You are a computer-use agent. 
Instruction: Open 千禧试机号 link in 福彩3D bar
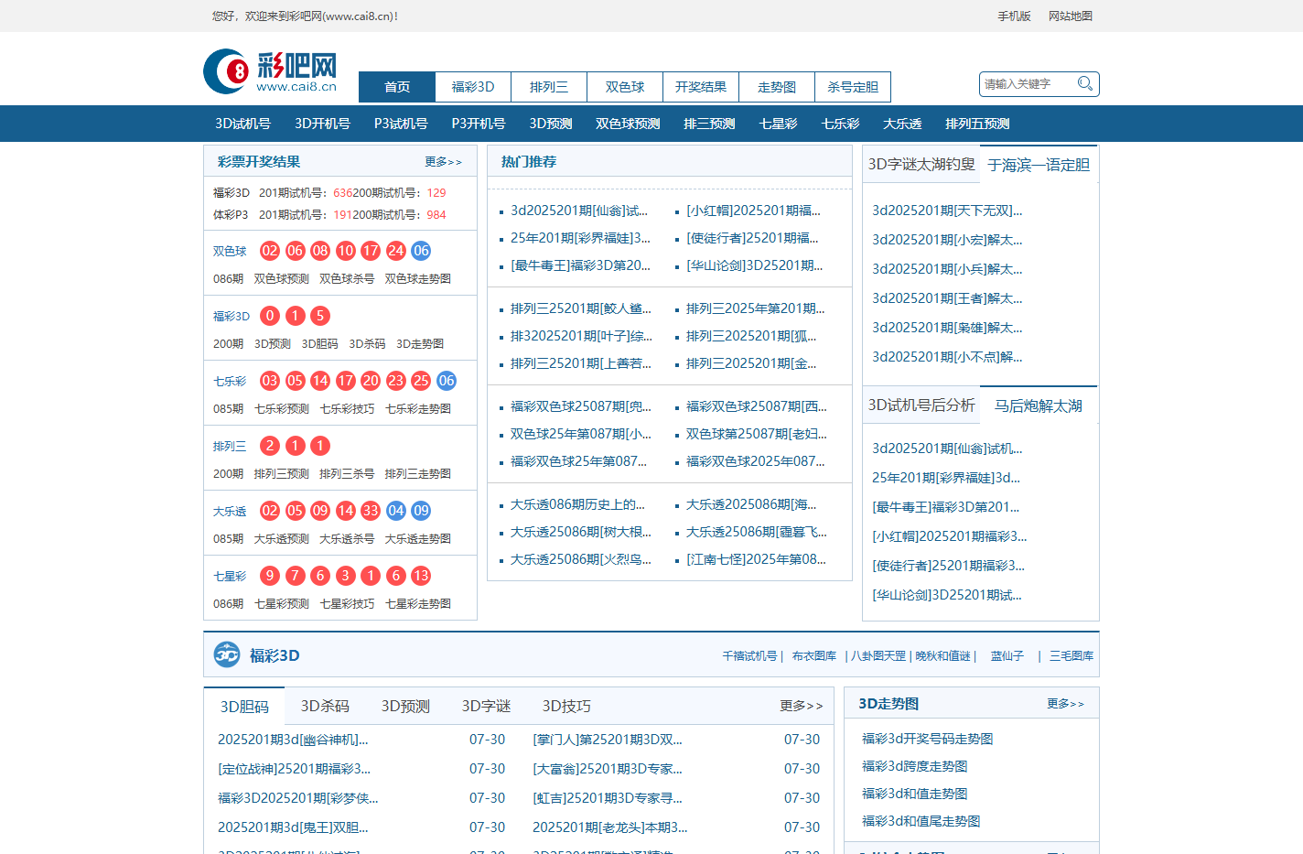click(749, 656)
